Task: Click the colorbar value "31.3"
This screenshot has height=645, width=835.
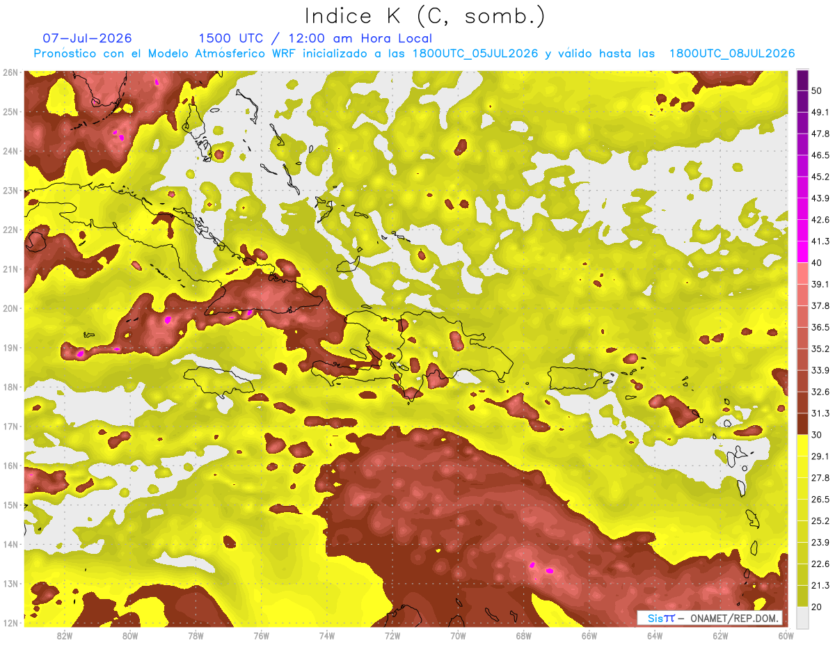Action: tap(820, 413)
